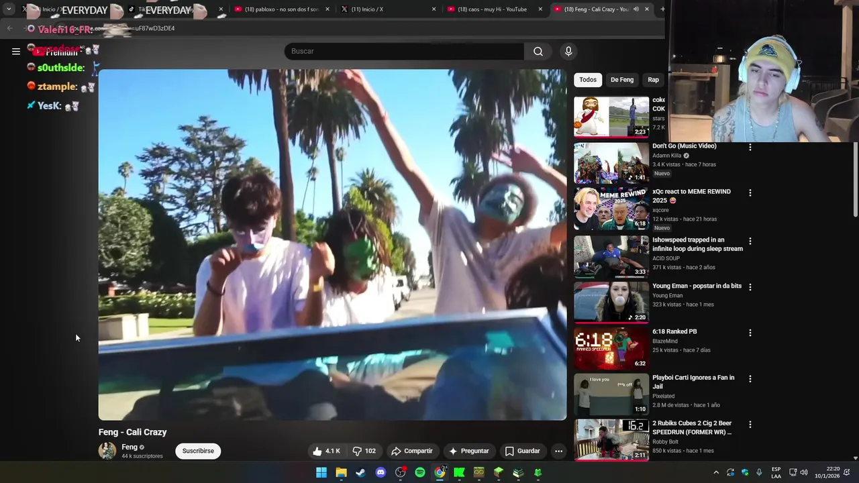This screenshot has height=483, width=859.
Task: Close the pabloxo browser tab
Action: (x=327, y=9)
